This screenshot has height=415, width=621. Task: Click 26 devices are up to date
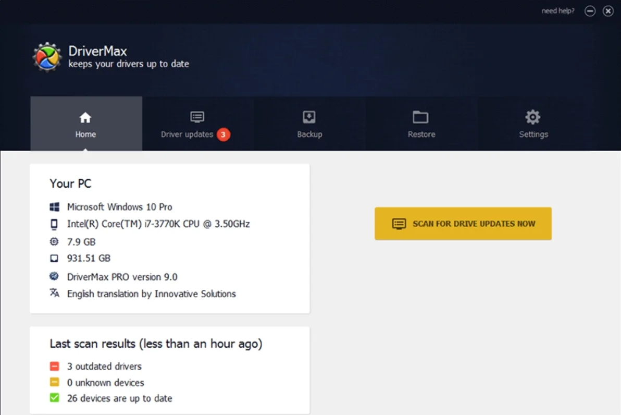[120, 398]
